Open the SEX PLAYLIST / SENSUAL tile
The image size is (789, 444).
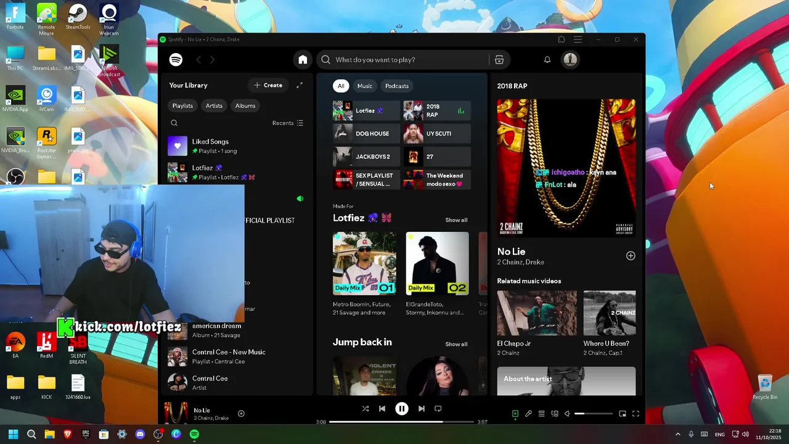(x=366, y=179)
